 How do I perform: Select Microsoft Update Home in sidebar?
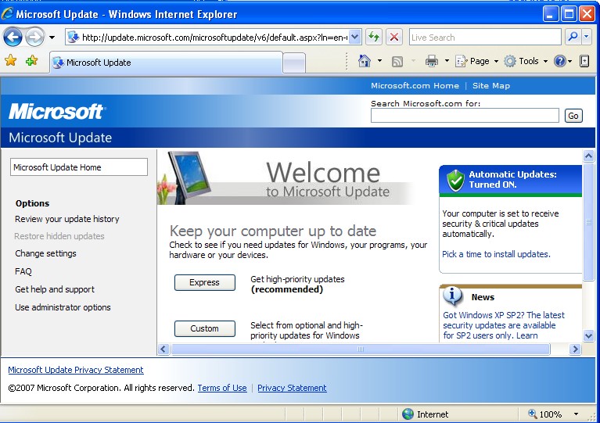pos(79,167)
